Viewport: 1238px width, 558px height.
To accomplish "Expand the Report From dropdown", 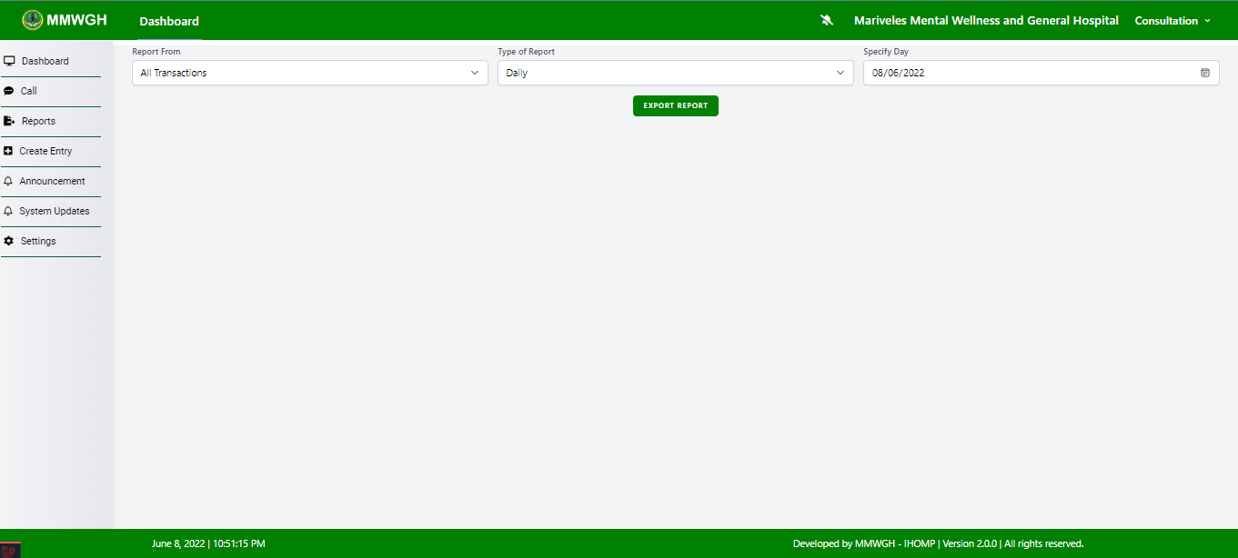I will coord(309,73).
